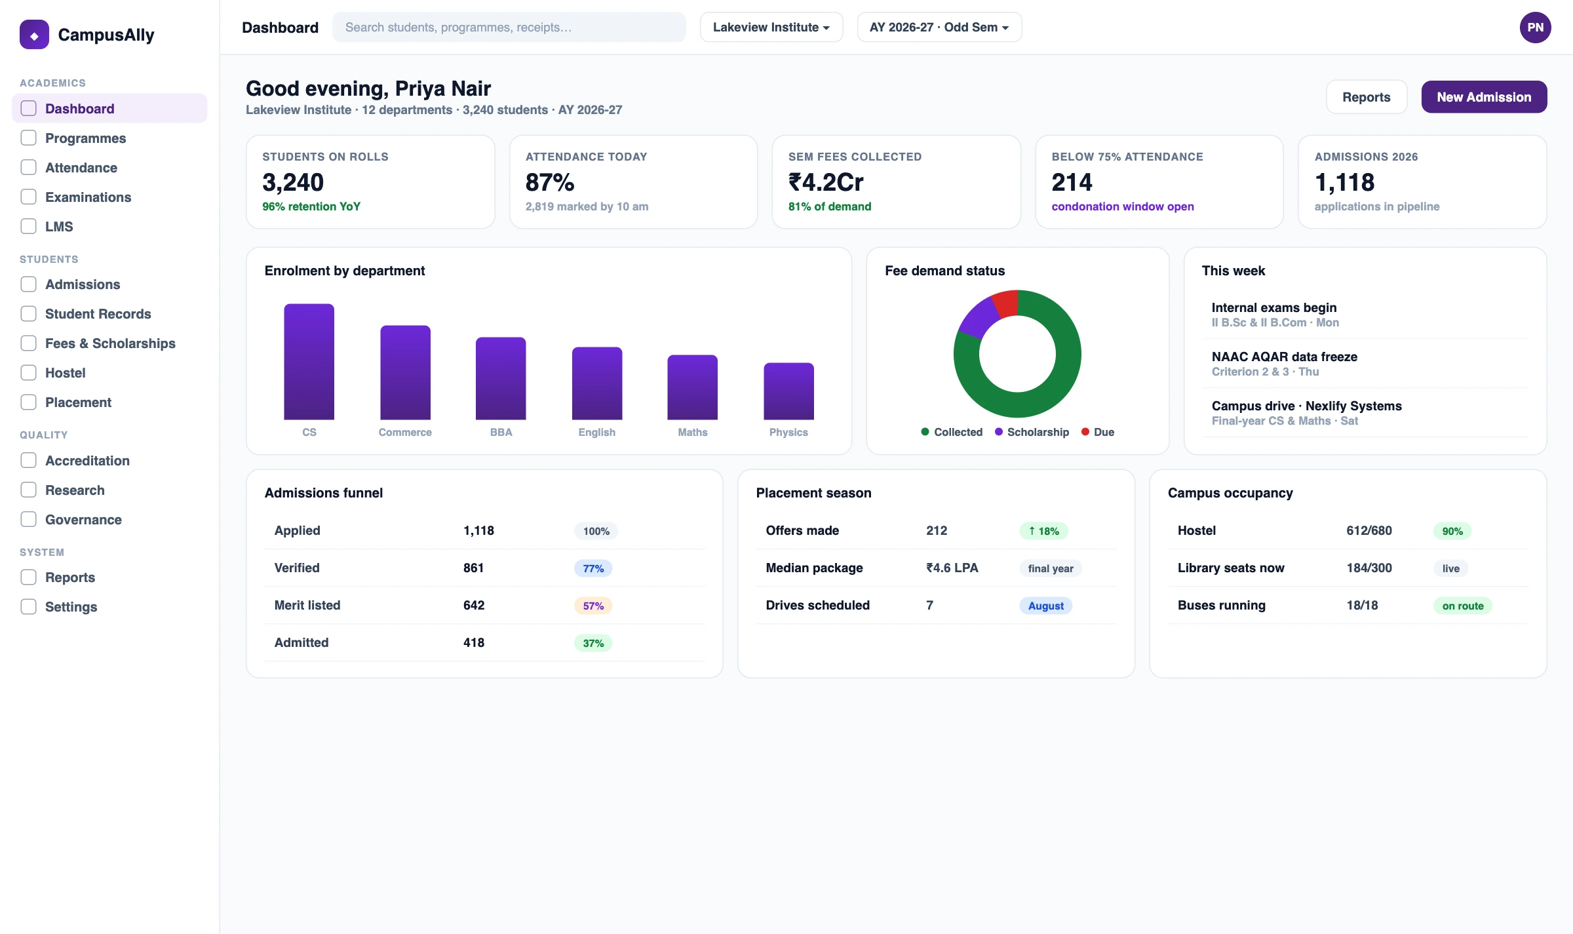
Task: Click the green Collected legend dot
Action: 925,431
